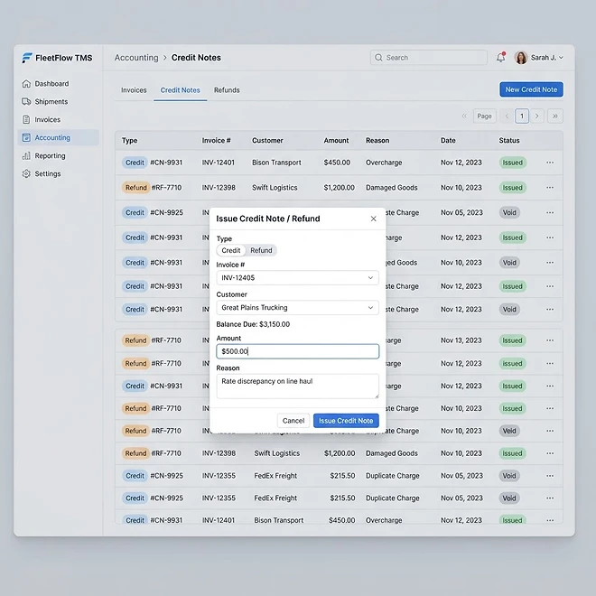Go to previous page chevron
The height and width of the screenshot is (596, 596).
point(507,116)
